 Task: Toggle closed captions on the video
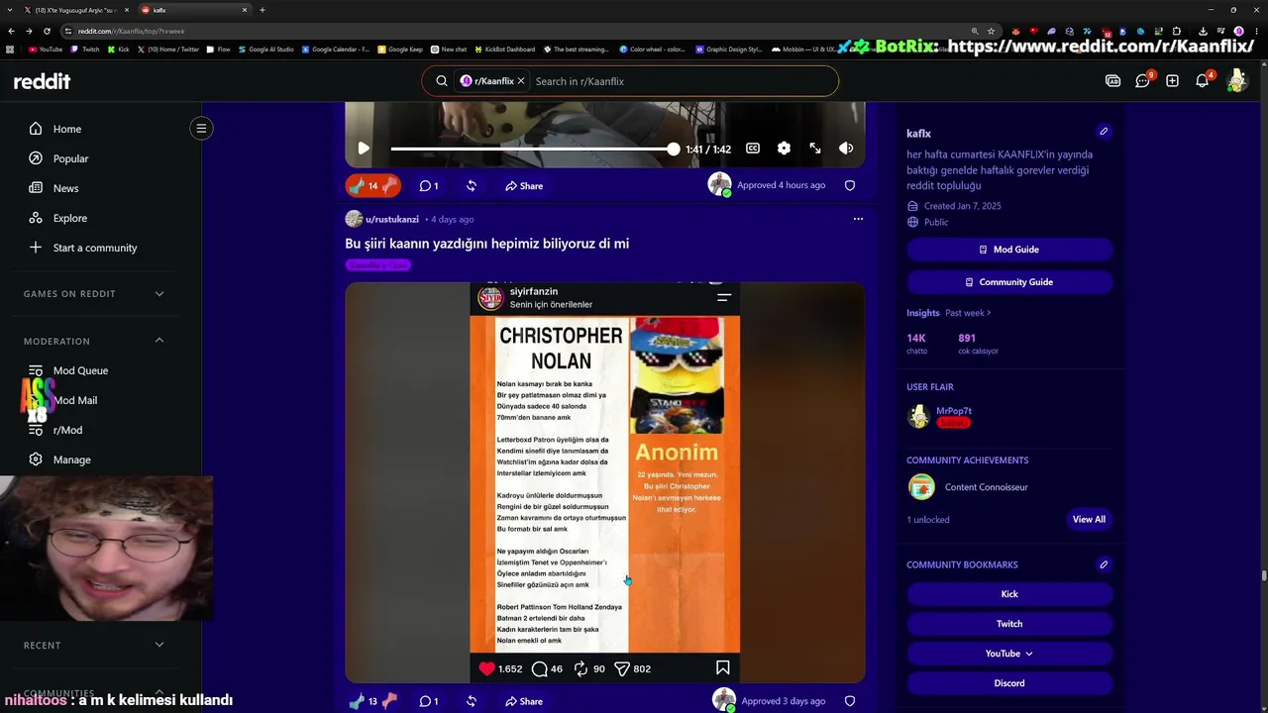coord(753,149)
